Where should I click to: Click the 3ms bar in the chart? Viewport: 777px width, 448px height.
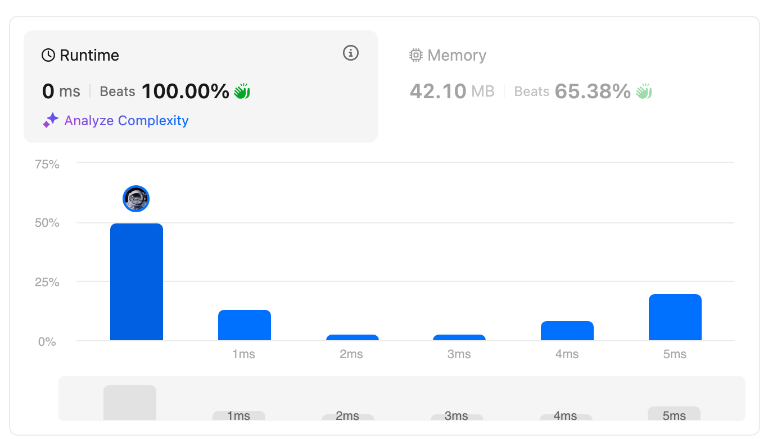[459, 337]
